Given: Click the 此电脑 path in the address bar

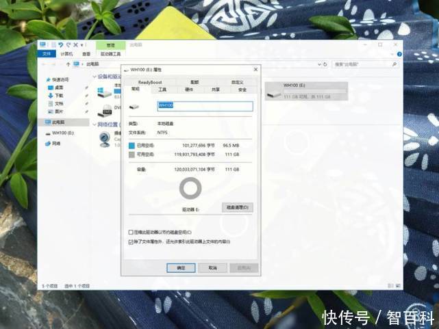Looking at the screenshot, I should 92,64.
